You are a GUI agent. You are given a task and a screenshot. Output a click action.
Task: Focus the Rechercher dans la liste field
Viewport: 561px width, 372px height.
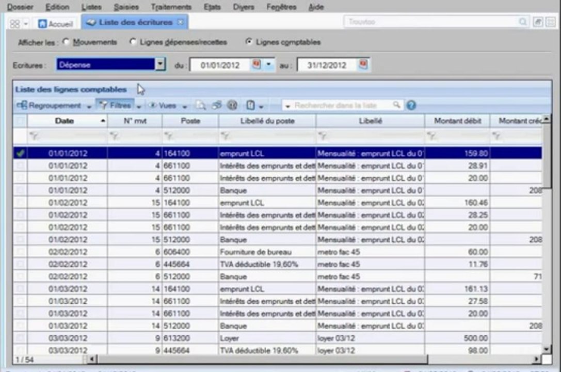pyautogui.click(x=342, y=105)
